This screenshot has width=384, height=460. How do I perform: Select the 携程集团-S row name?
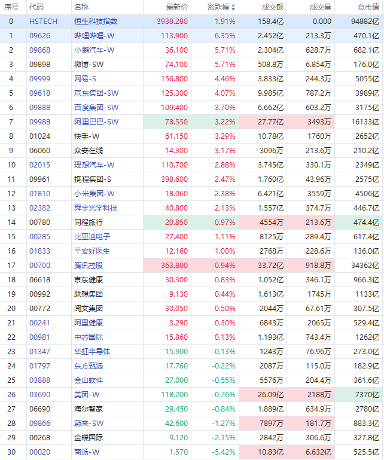[x=92, y=179]
